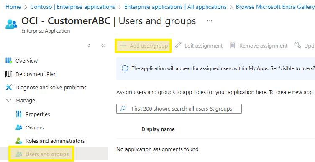Click the key icon in the toolbar
This screenshot has height=162, width=315.
[298, 45]
